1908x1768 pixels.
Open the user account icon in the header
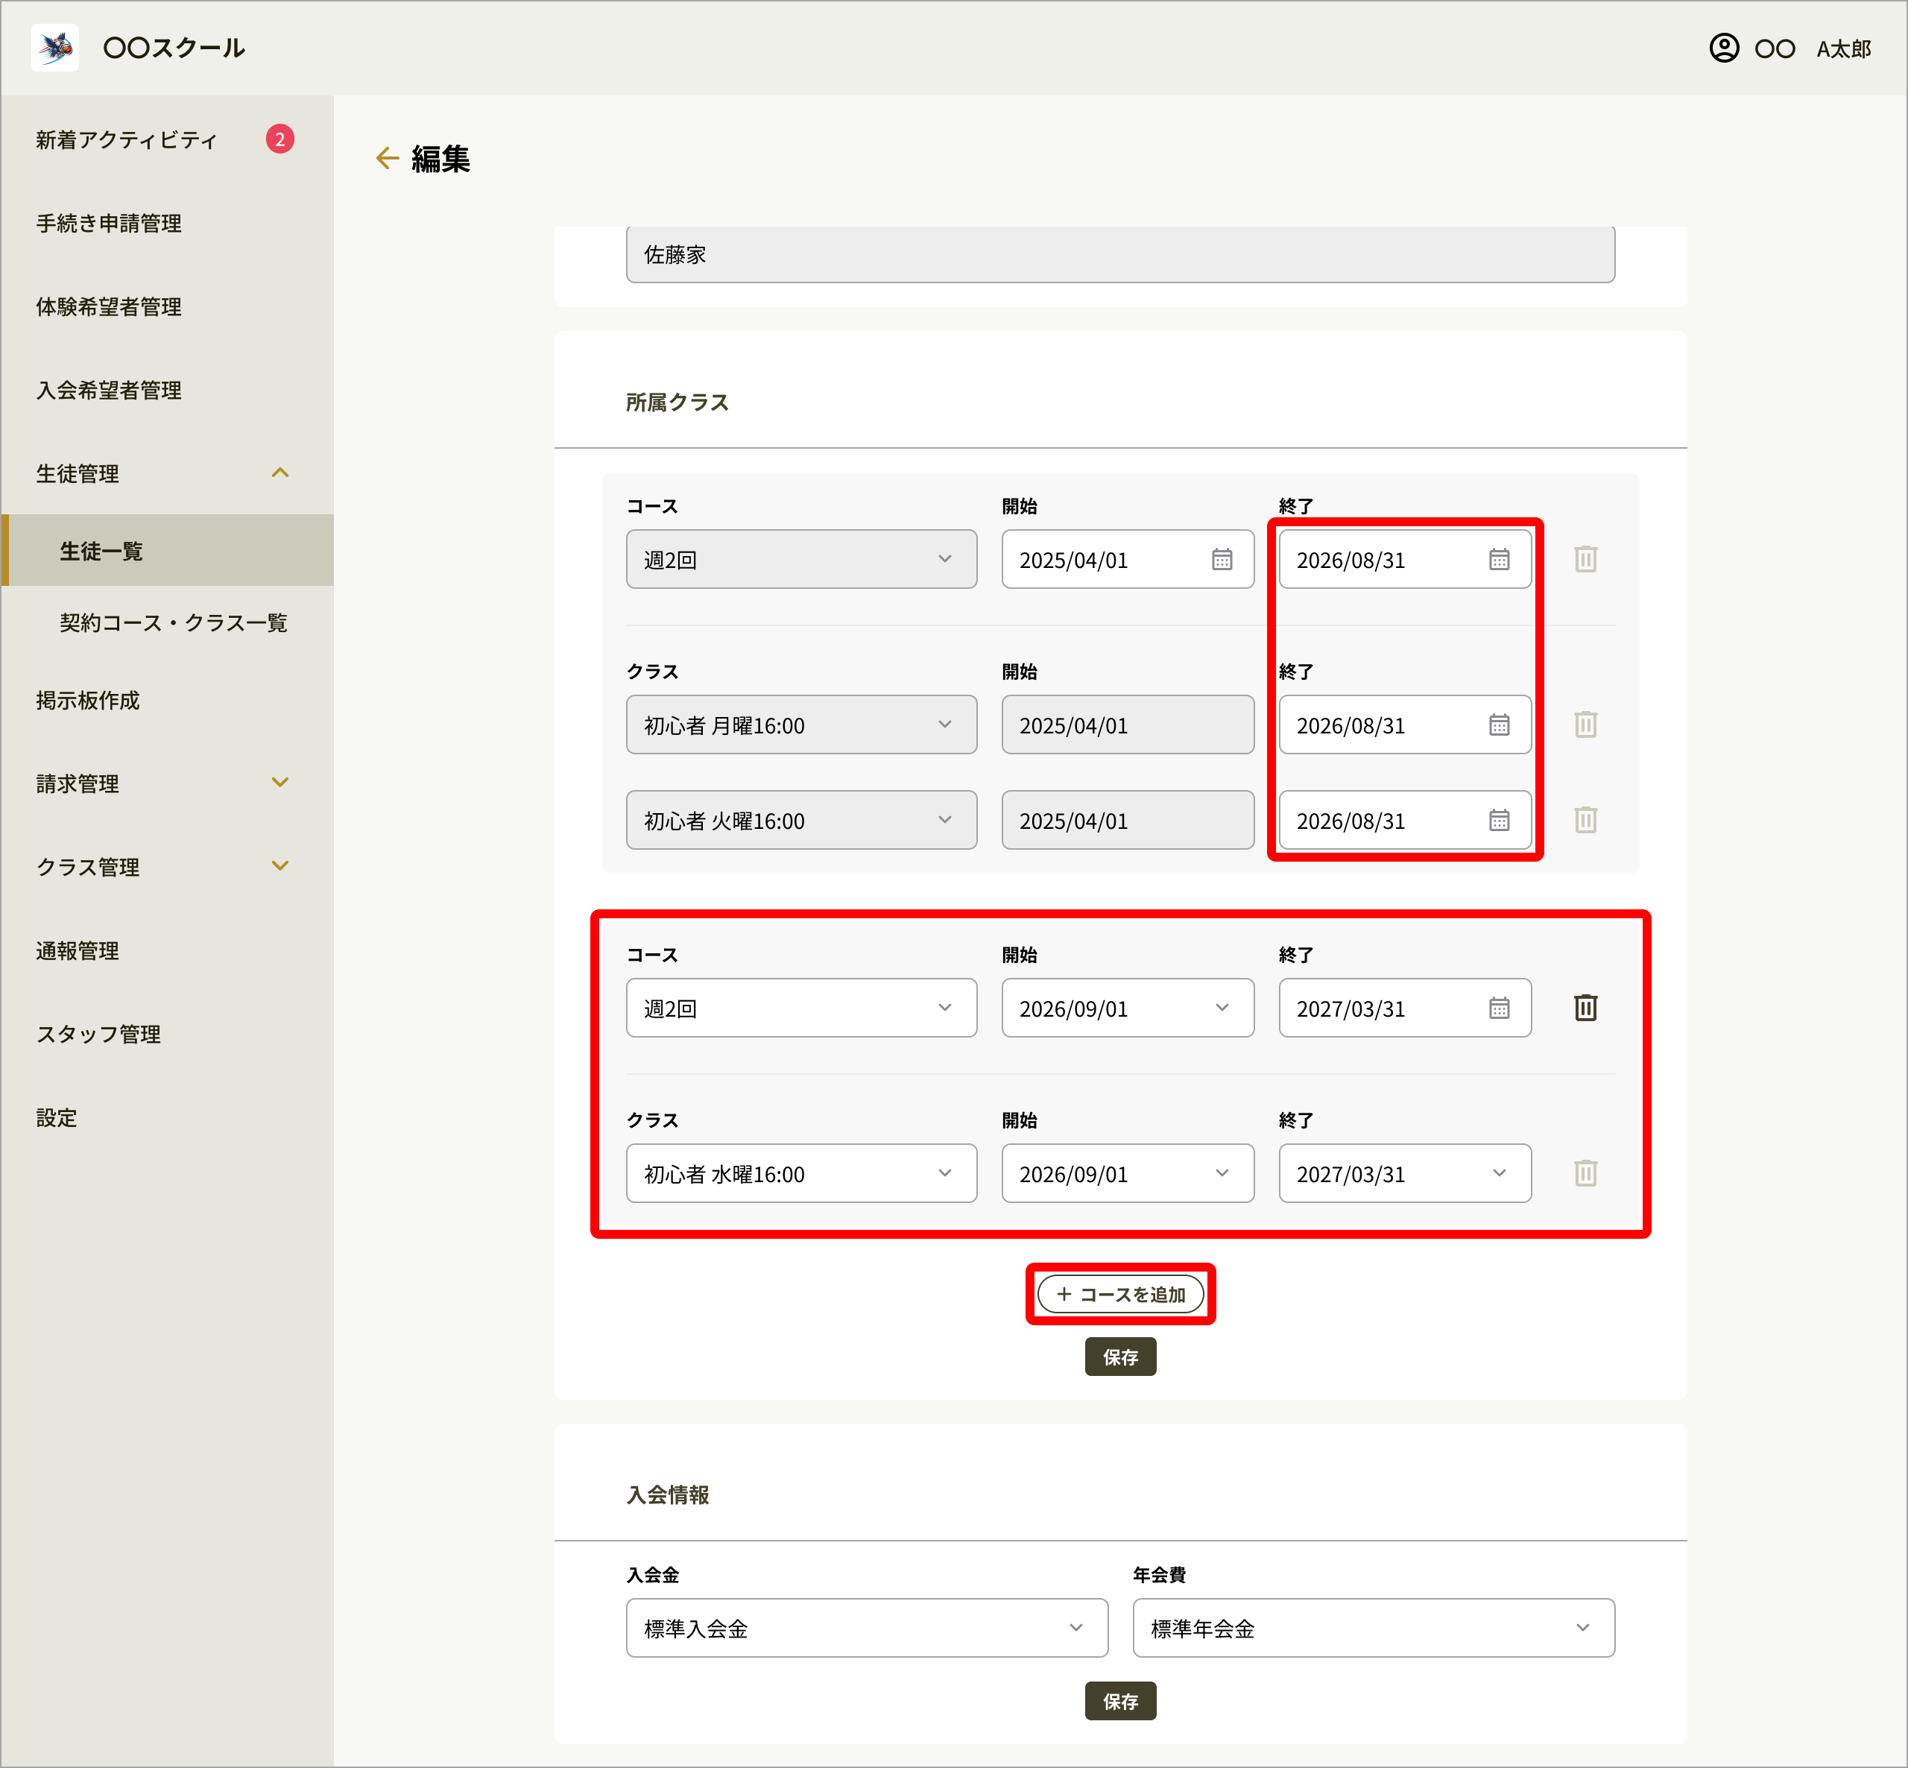point(1723,48)
